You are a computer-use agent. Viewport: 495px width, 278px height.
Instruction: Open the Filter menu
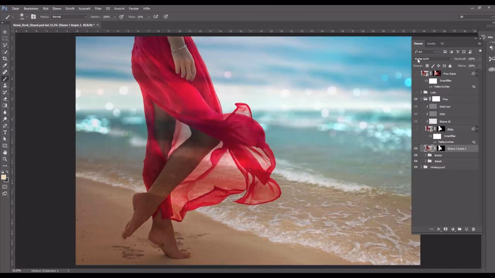[98, 8]
